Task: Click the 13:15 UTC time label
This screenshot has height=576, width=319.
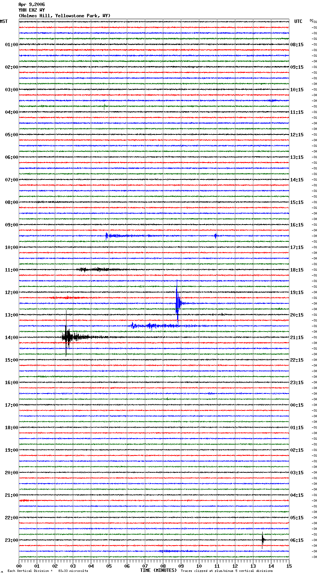Action: [x=297, y=157]
